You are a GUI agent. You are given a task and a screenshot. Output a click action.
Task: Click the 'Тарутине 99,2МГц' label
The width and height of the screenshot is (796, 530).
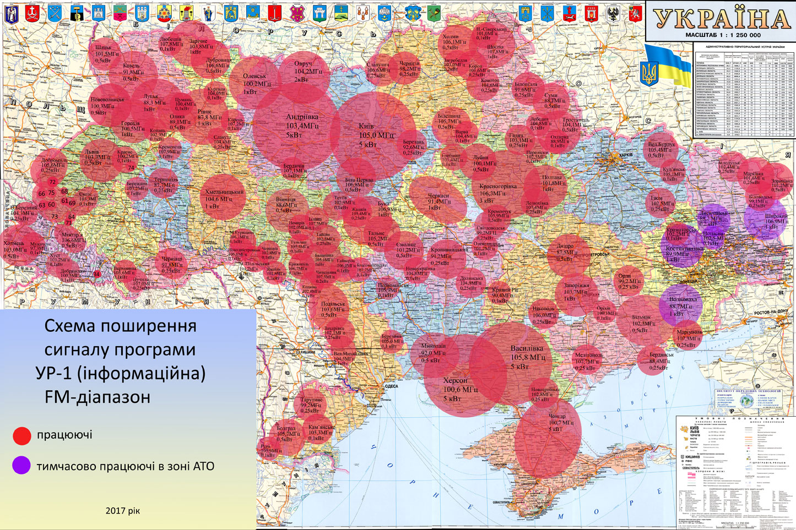(311, 405)
